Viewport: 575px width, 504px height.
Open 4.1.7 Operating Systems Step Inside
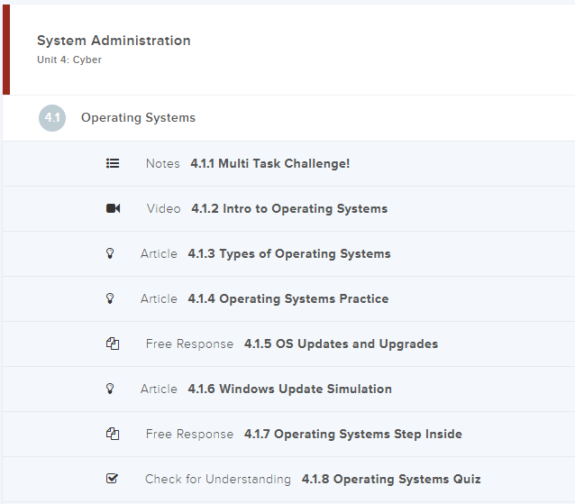[x=352, y=434]
